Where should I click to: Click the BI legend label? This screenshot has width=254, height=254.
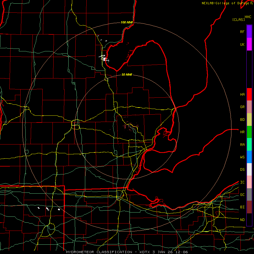(242, 207)
